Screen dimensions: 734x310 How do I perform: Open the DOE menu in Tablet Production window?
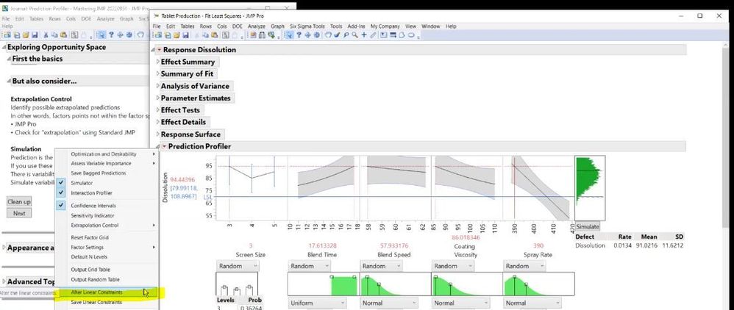(238, 26)
